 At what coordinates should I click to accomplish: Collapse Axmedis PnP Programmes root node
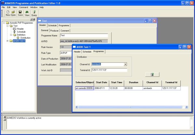[x=4, y=23]
